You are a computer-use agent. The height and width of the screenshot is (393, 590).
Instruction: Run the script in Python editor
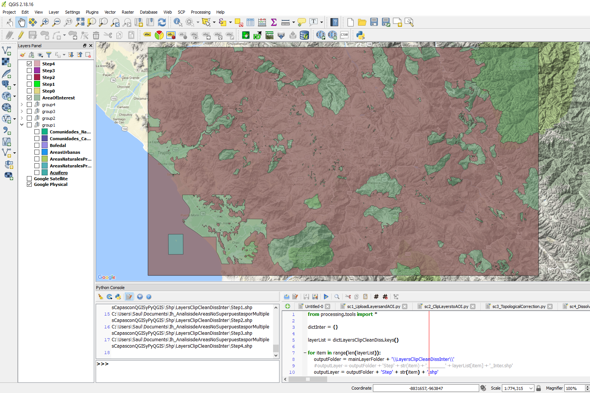coord(326,297)
